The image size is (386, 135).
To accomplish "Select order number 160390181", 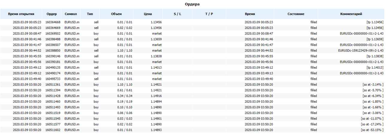I will point(53,62).
